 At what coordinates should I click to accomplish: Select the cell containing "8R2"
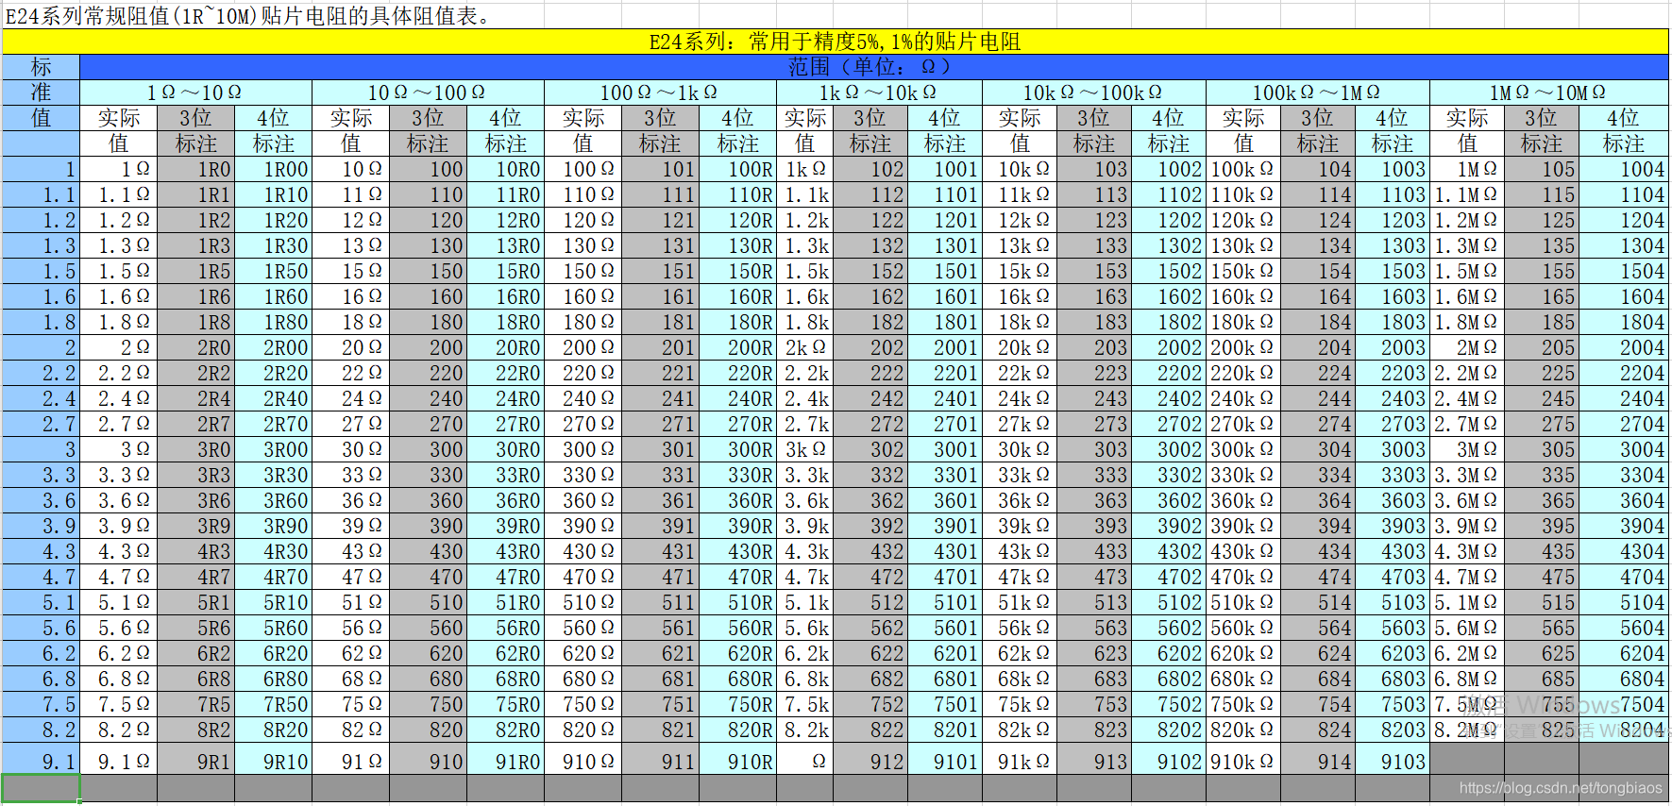(x=195, y=730)
